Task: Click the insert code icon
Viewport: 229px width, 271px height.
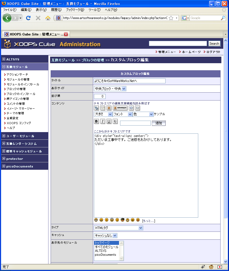Action: 131,108
